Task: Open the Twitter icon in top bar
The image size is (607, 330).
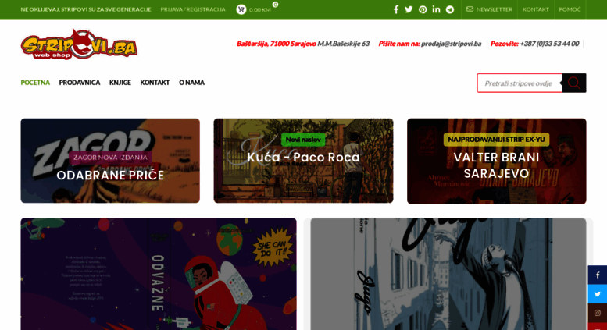Action: 409,9
